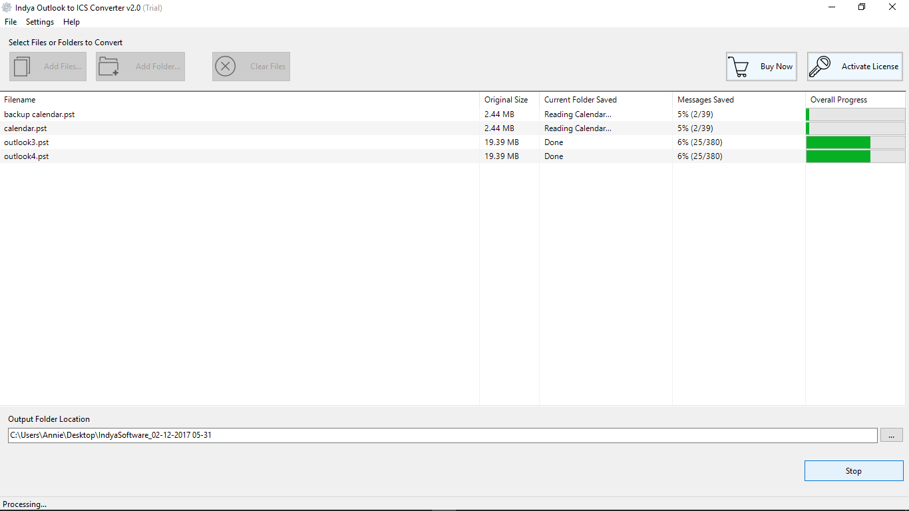The height and width of the screenshot is (511, 909).
Task: Click the Processing... status bar text
Action: pos(25,504)
